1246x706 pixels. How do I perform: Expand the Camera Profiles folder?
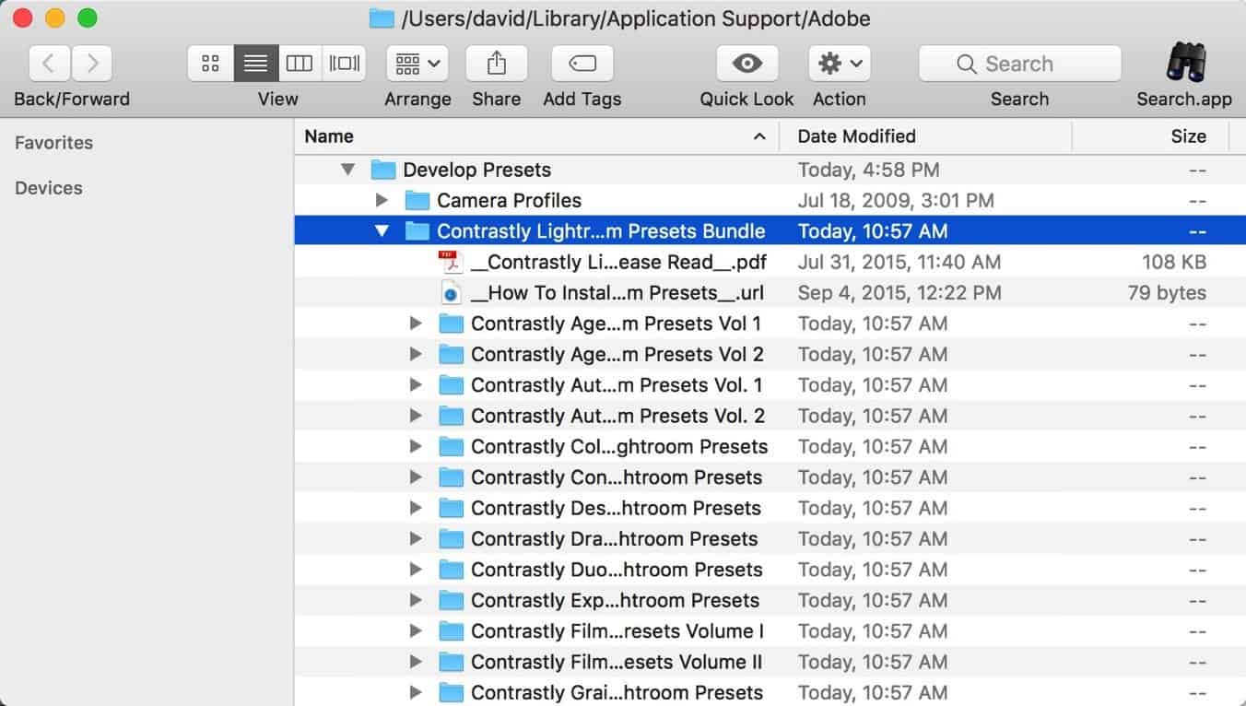click(382, 200)
